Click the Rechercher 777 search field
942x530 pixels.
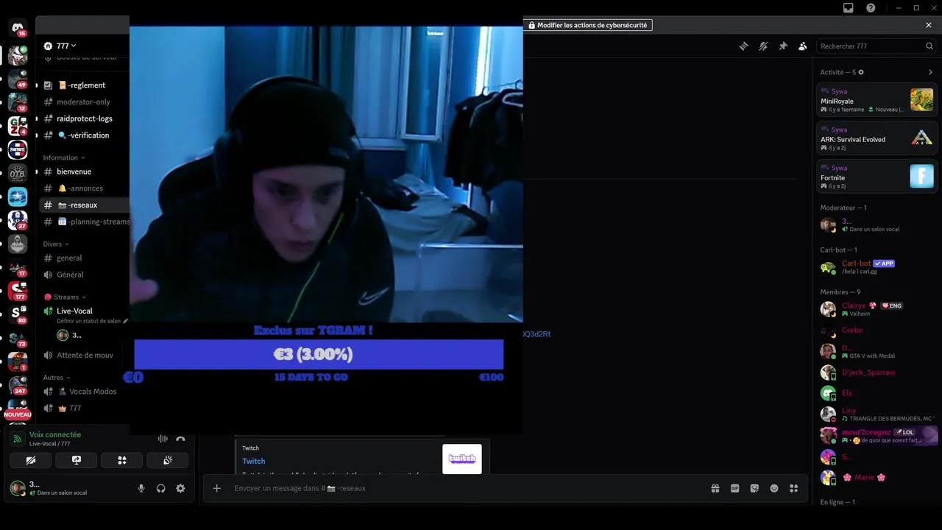coord(876,46)
